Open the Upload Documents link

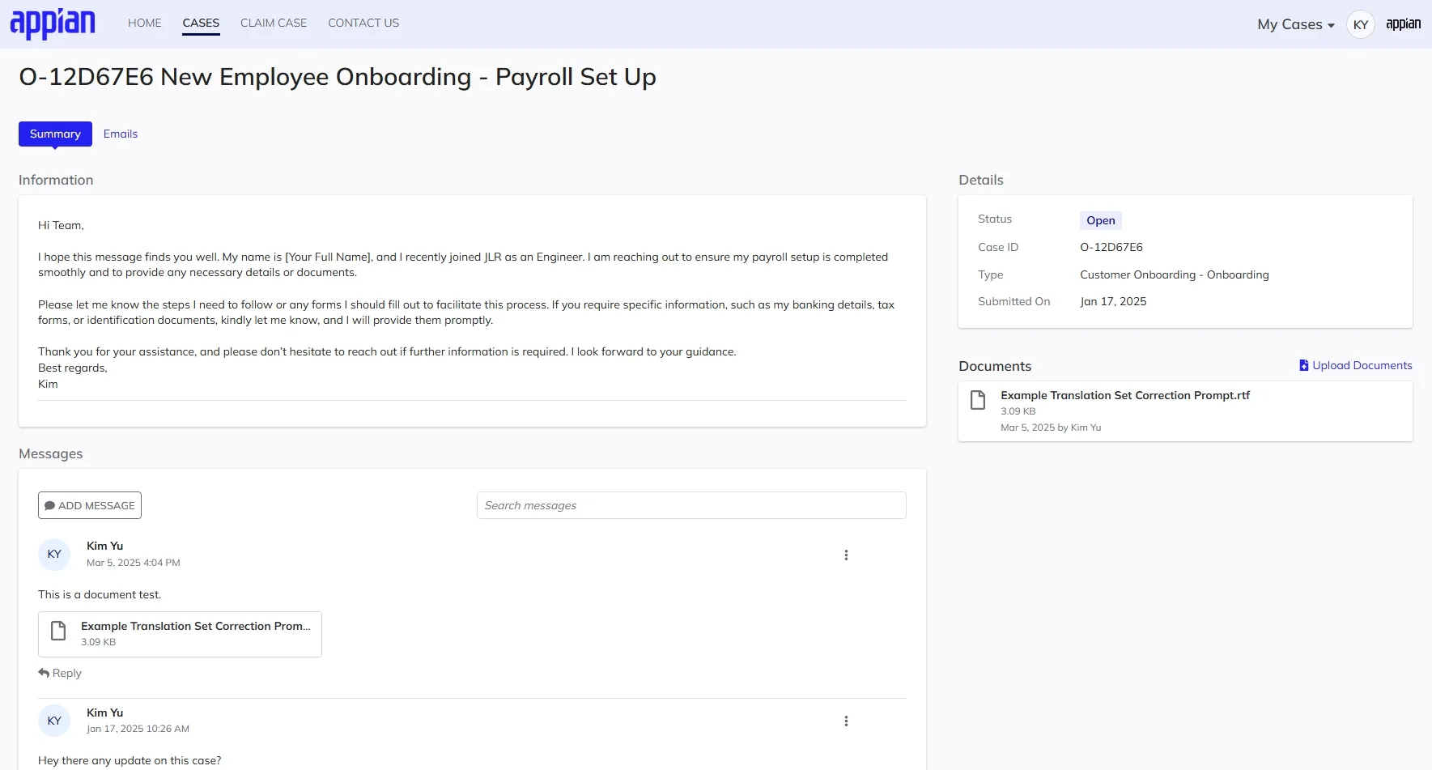pos(1362,365)
